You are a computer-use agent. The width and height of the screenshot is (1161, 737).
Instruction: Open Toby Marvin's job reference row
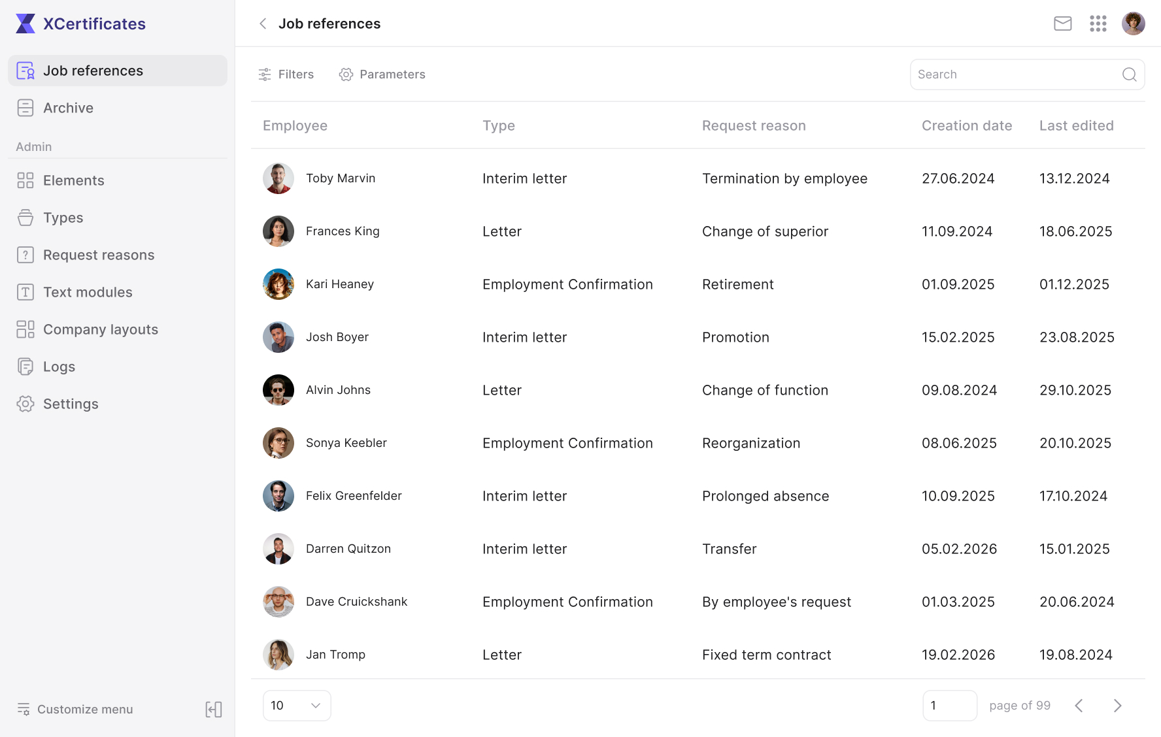[x=698, y=178]
